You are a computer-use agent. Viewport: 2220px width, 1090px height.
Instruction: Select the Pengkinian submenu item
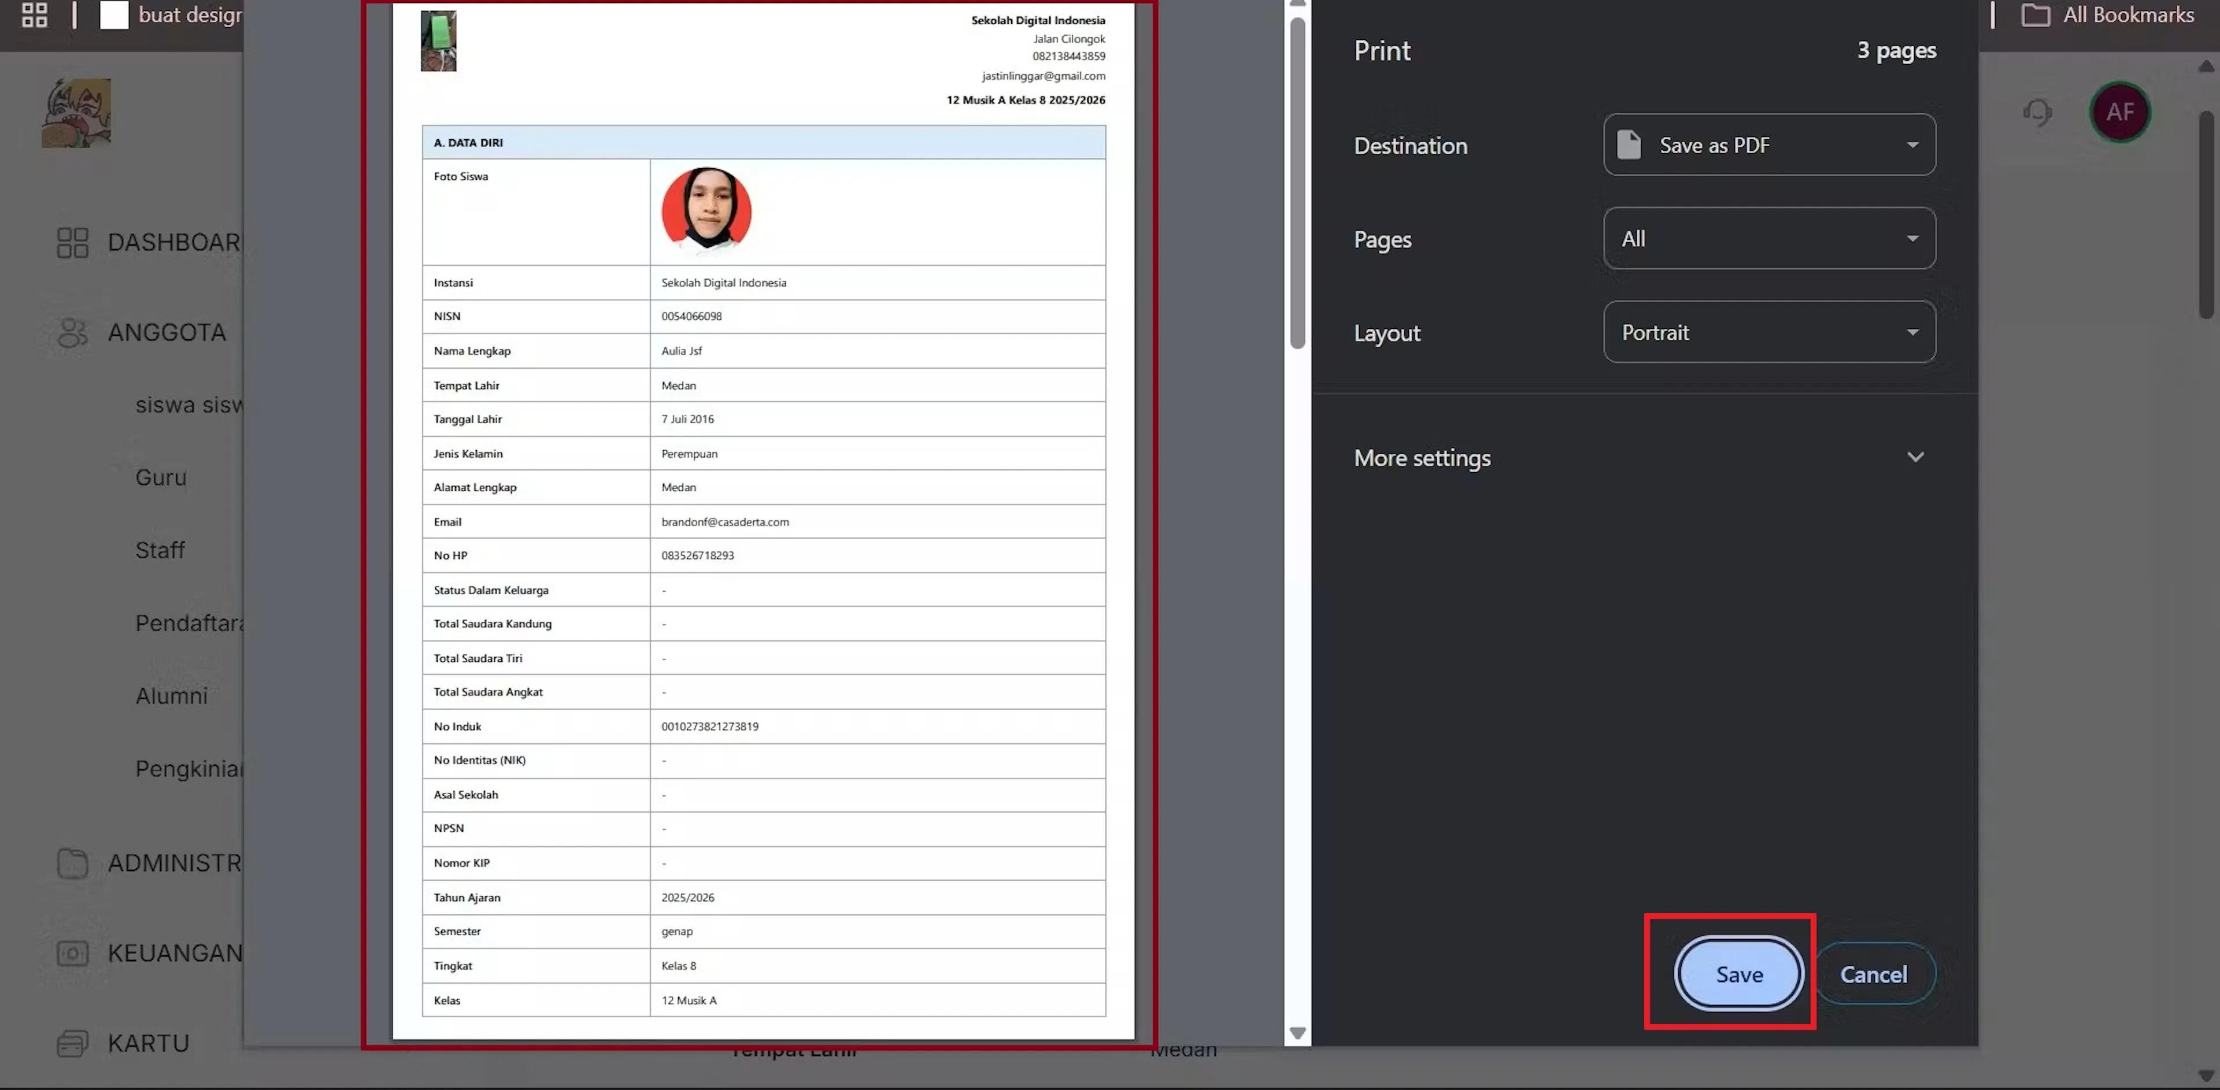point(188,769)
